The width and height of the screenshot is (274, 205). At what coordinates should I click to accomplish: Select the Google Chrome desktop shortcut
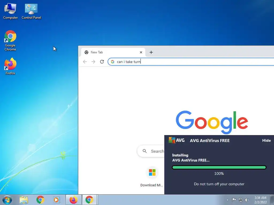click(10, 41)
